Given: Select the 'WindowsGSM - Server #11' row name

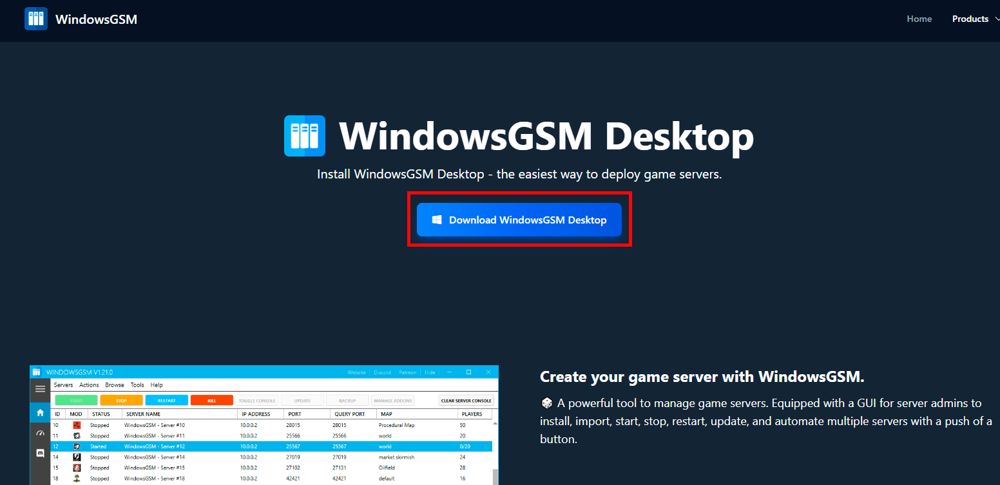Looking at the screenshot, I should pyautogui.click(x=155, y=436).
